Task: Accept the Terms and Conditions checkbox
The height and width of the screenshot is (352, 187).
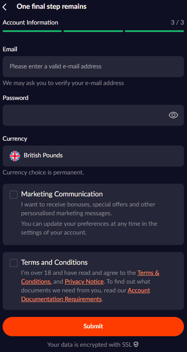Action: tap(14, 263)
